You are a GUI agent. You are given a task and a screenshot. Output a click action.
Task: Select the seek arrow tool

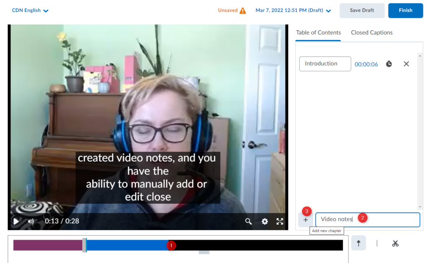358,243
